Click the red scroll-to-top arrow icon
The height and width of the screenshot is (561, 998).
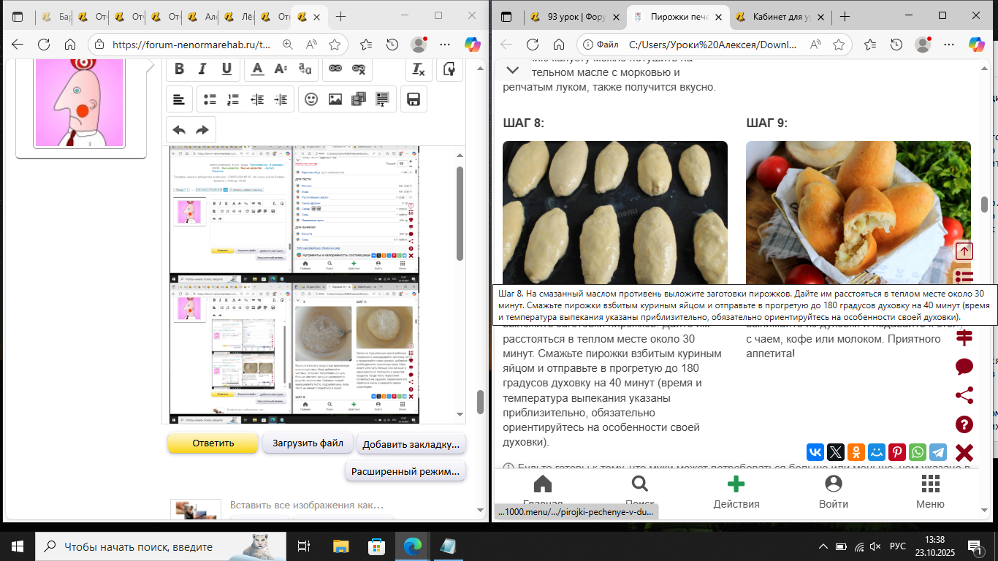tap(964, 251)
